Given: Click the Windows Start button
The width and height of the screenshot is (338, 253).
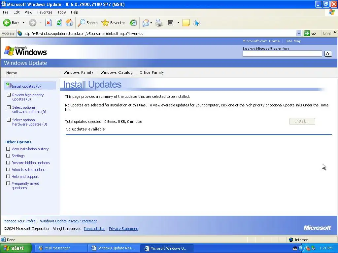Looking at the screenshot, I should coord(16,248).
